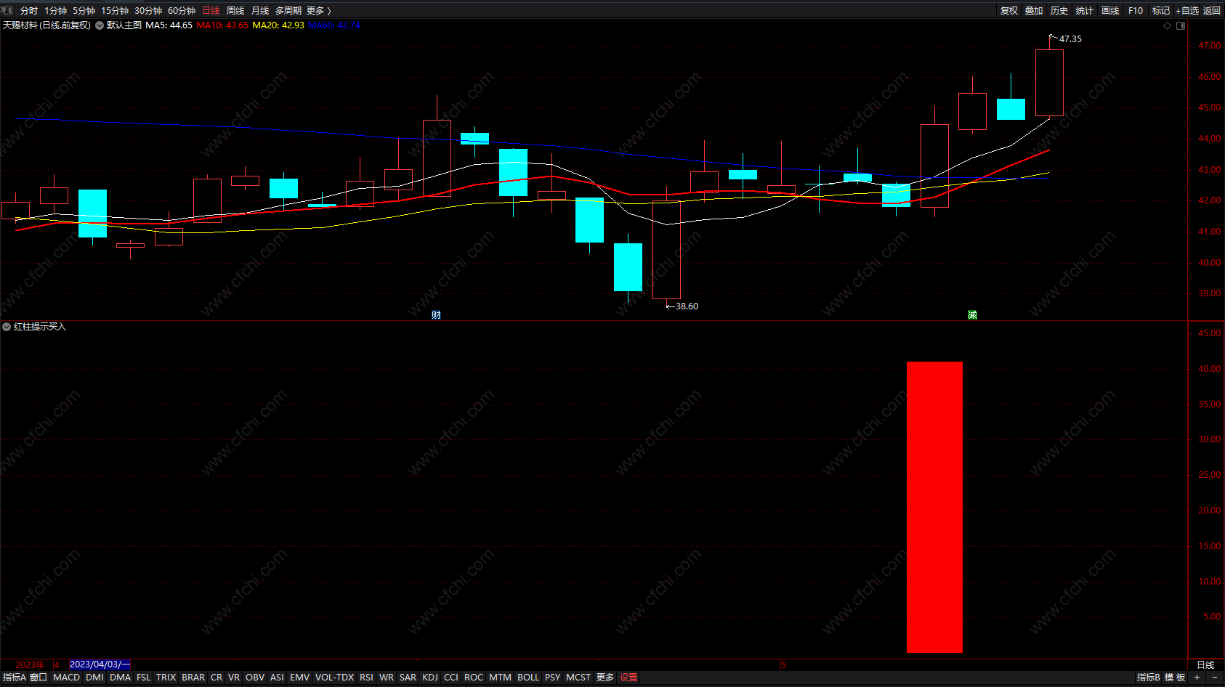Select the CR indicator tab
This screenshot has height=687, width=1225.
coord(217,678)
